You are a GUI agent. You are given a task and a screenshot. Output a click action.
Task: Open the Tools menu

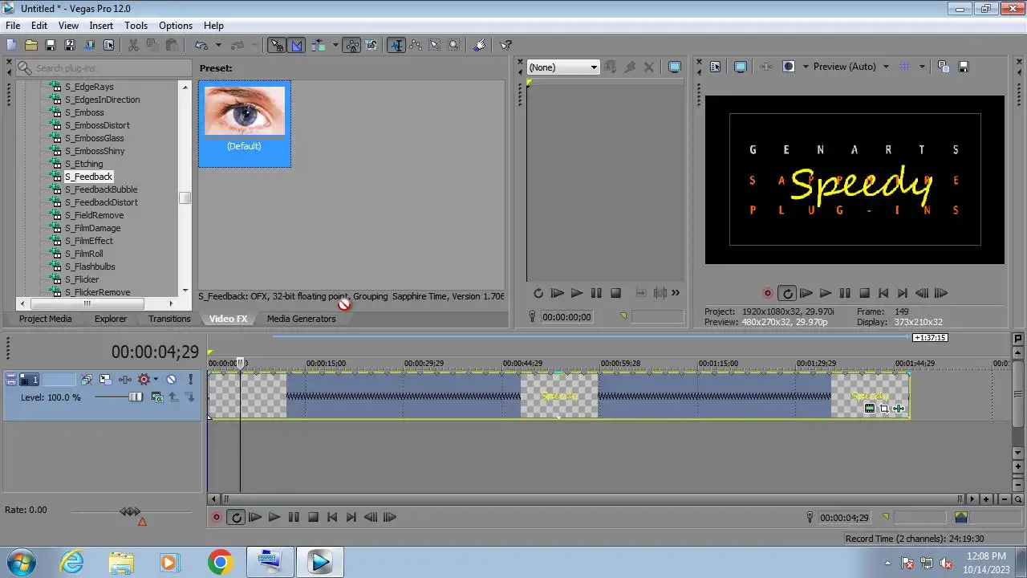pyautogui.click(x=136, y=26)
